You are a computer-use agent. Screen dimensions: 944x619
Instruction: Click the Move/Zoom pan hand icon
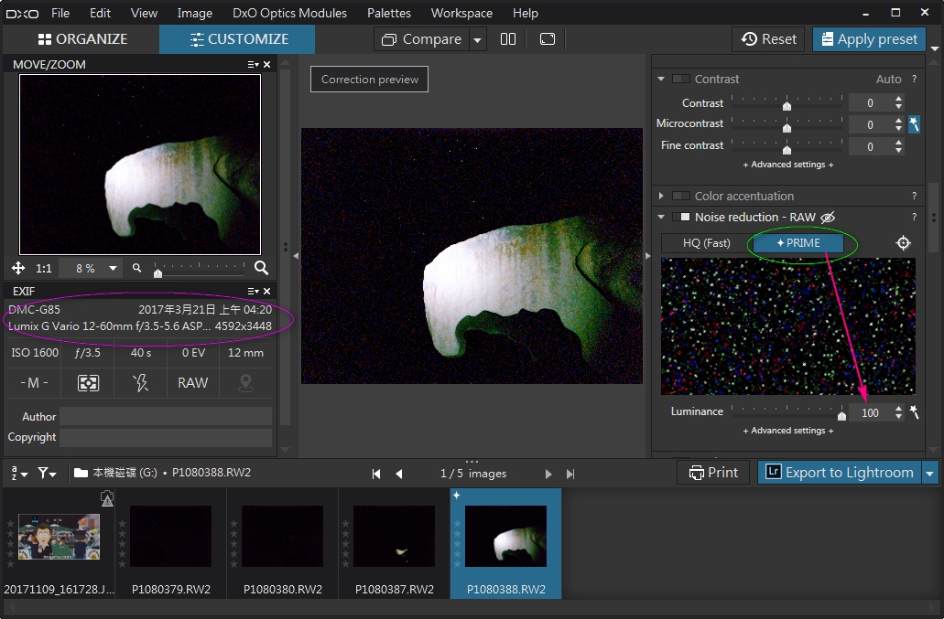(18, 268)
